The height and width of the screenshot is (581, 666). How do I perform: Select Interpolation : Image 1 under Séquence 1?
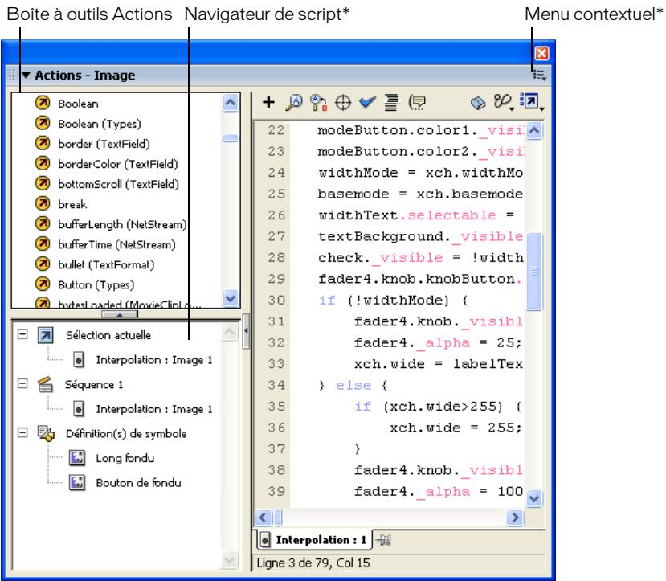153,409
